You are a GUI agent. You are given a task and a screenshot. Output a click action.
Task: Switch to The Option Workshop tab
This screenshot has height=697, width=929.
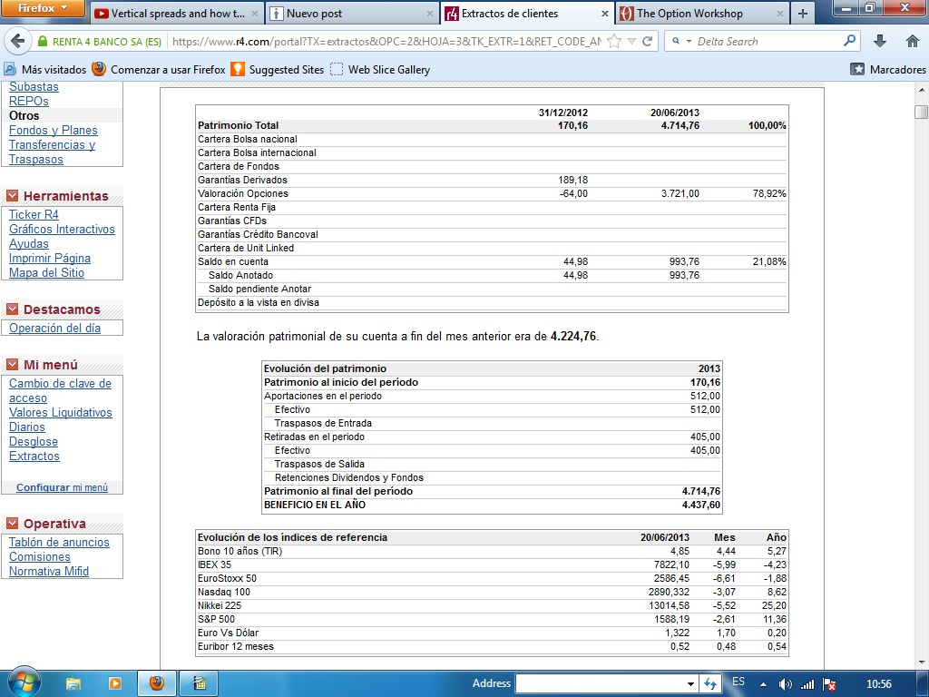click(x=703, y=13)
